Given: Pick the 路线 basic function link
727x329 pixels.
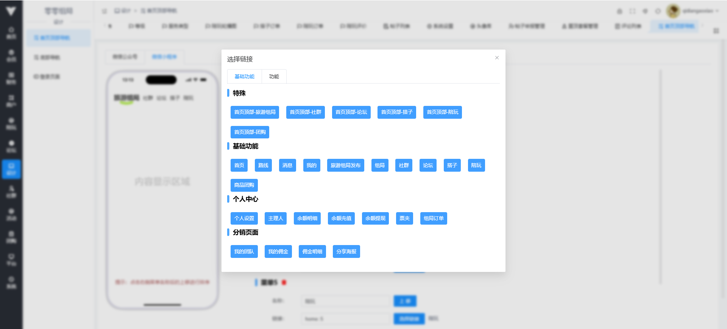Looking at the screenshot, I should click(263, 165).
